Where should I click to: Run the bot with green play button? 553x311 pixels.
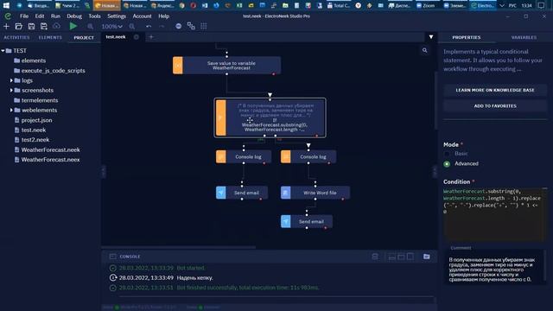(73, 26)
